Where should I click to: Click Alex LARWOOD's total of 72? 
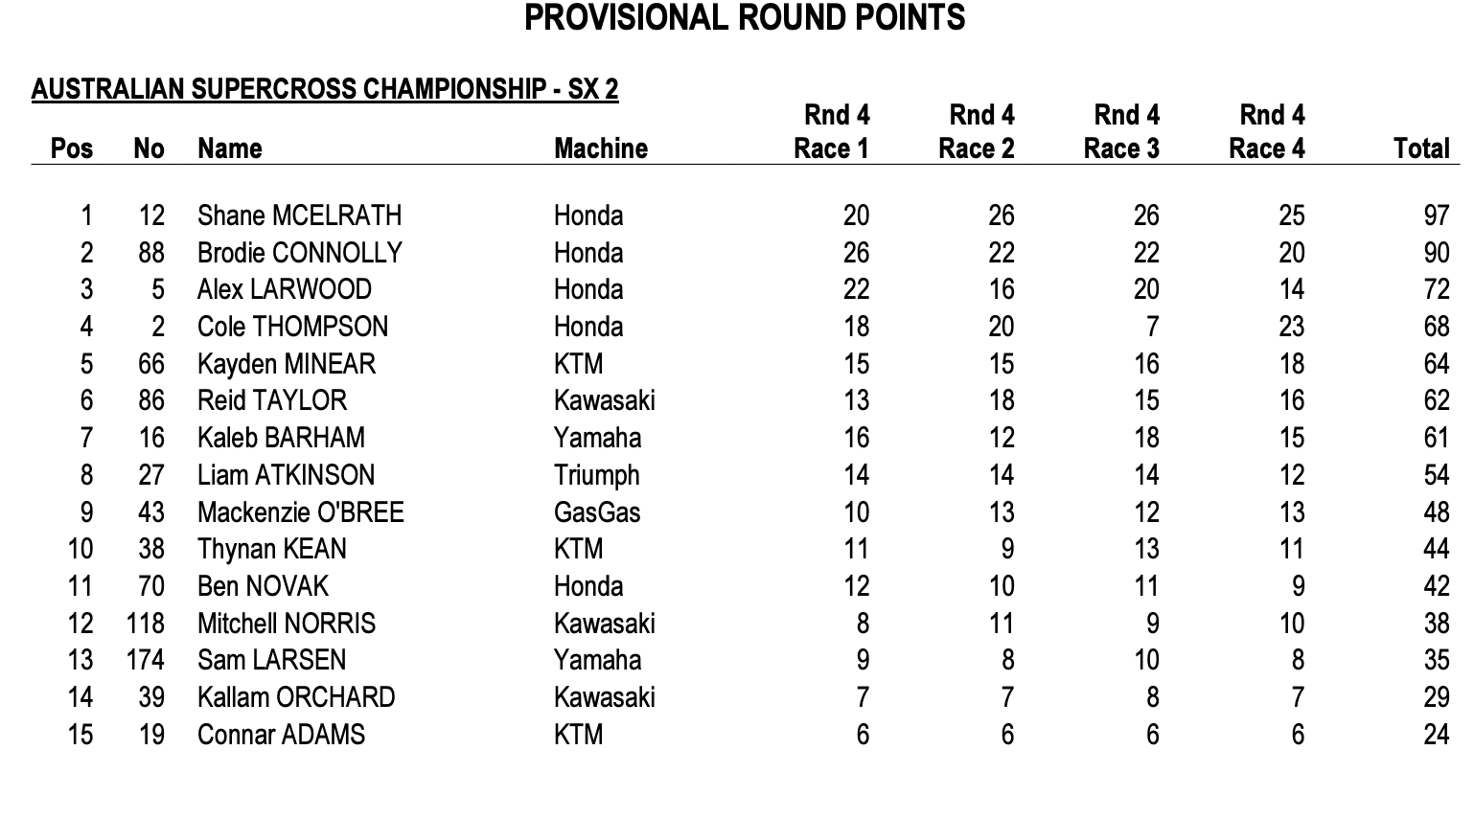point(1436,289)
